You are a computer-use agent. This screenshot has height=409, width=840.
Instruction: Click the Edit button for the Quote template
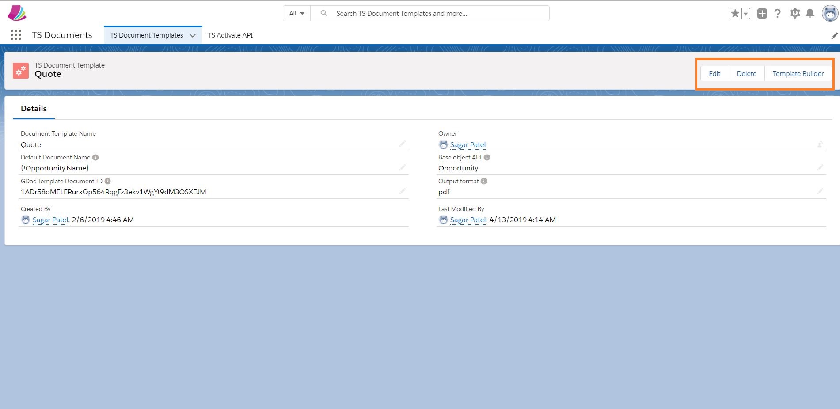[x=714, y=73]
